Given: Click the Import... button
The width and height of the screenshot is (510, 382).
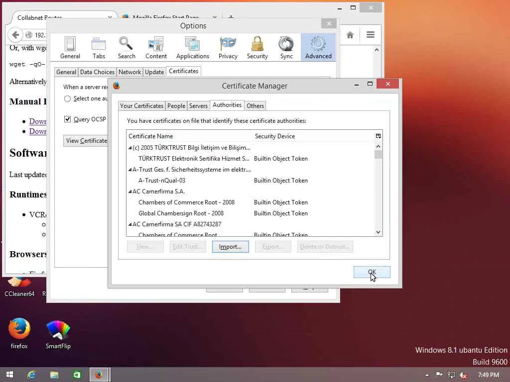Looking at the screenshot, I should pos(230,247).
